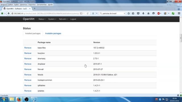Open the Ajuda menu
This screenshot has height=102, width=182.
coord(50,5)
